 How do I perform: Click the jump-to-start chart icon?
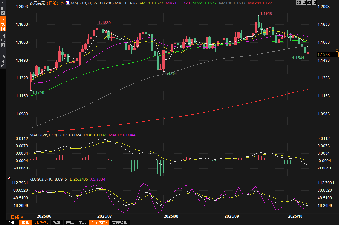304,3
